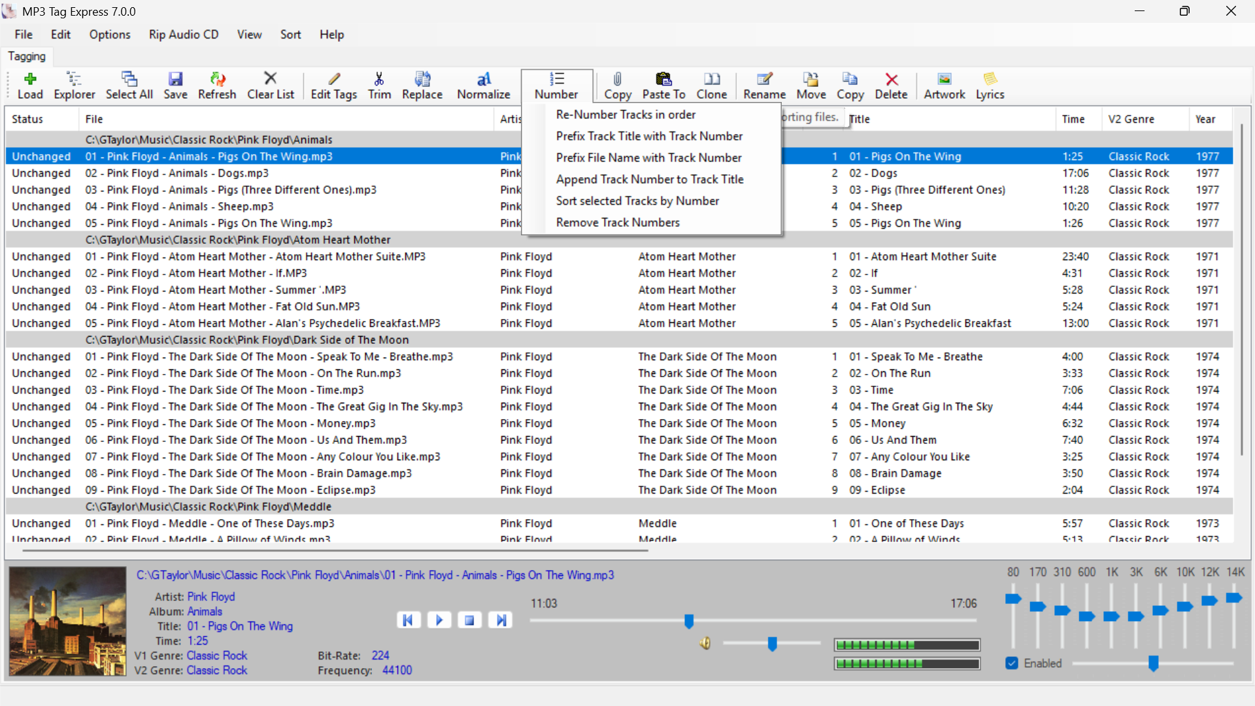Clear the track list
The image size is (1255, 706).
pyautogui.click(x=271, y=86)
